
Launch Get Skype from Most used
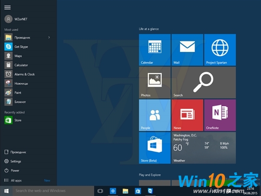click(21, 47)
